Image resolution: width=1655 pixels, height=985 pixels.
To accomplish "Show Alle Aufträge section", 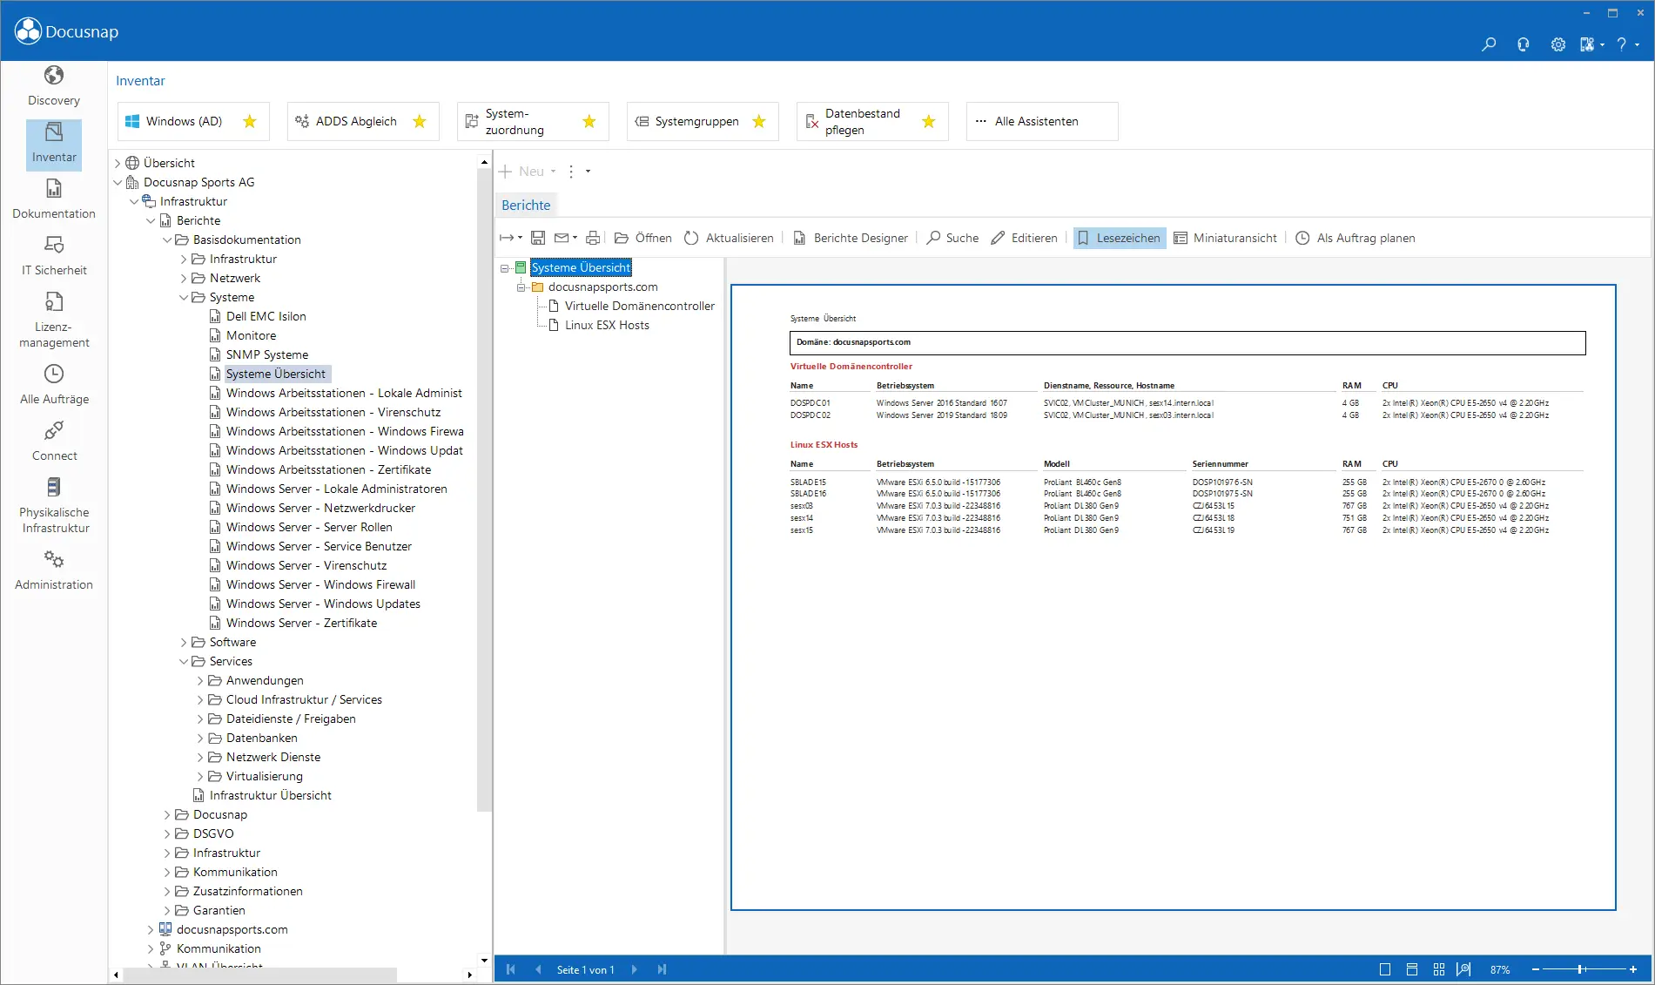I will (x=54, y=385).
